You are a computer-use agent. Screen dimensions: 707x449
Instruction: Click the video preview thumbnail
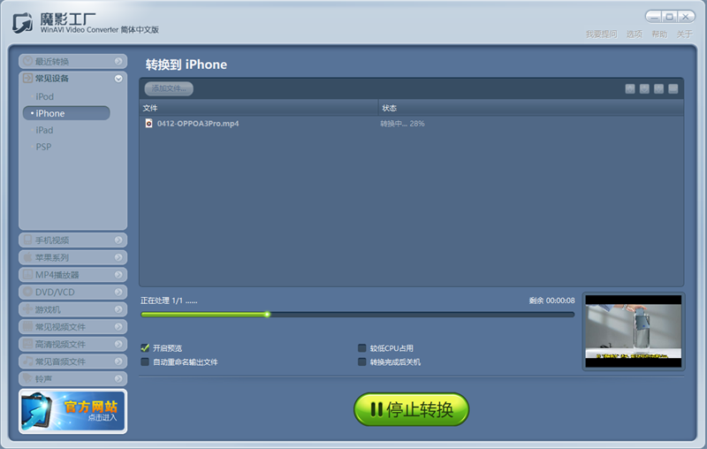tap(633, 331)
